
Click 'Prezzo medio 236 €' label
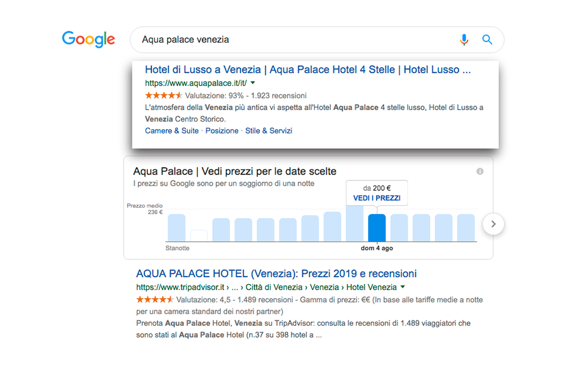[145, 209]
